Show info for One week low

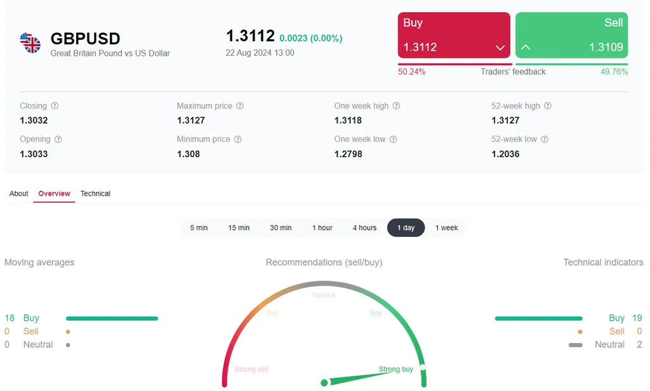coord(394,139)
